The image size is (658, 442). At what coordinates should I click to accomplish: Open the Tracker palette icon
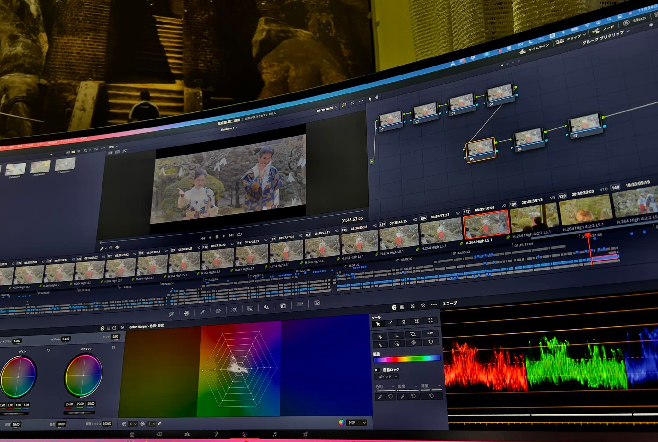[x=234, y=310]
